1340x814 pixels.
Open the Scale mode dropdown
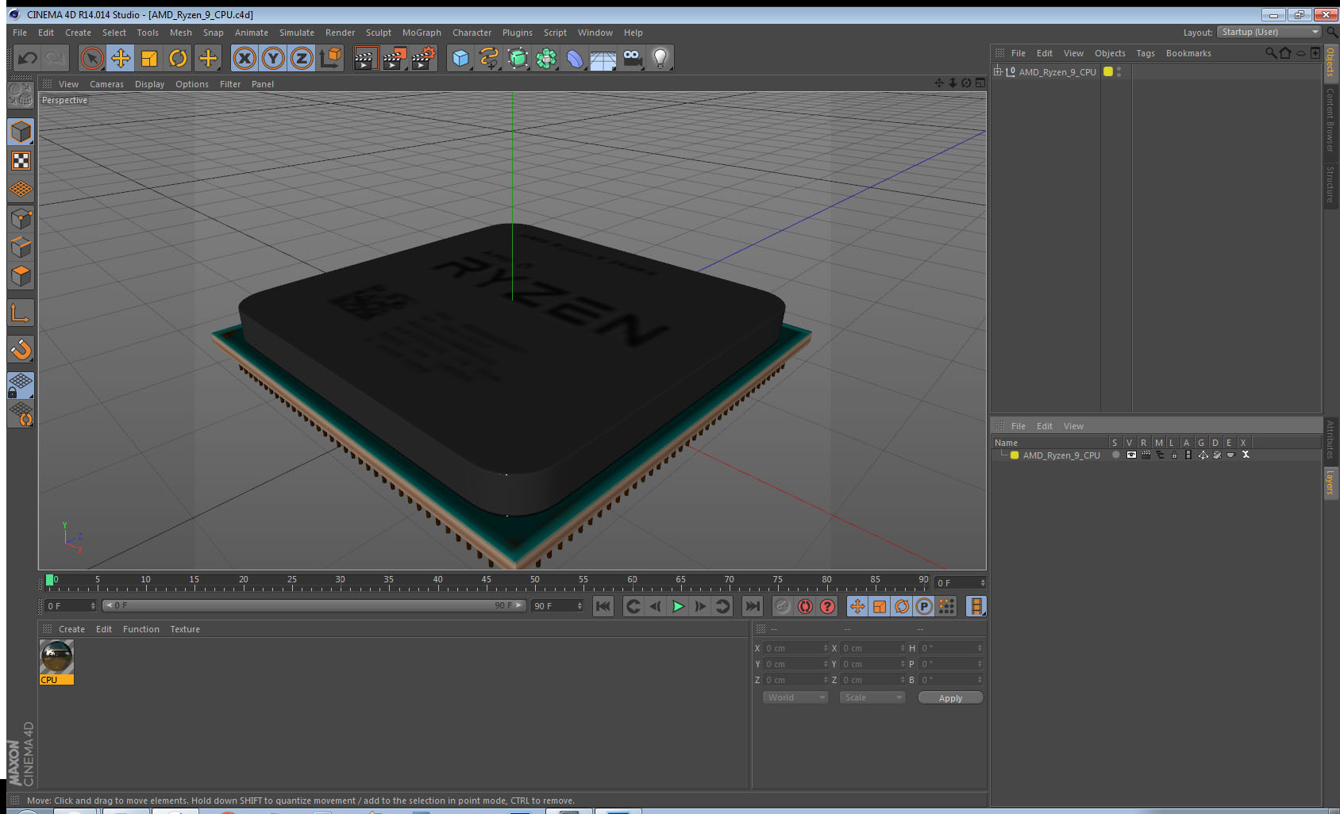872,697
